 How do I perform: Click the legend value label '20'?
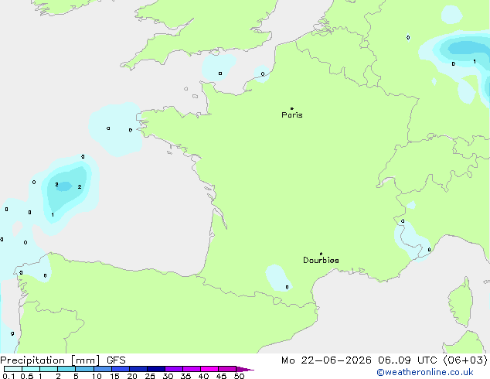point(132,376)
